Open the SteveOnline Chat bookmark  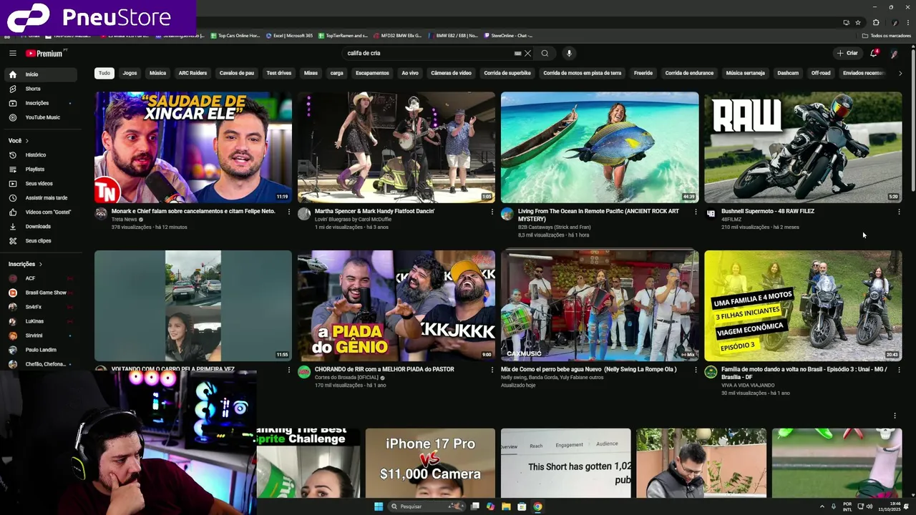pyautogui.click(x=508, y=36)
